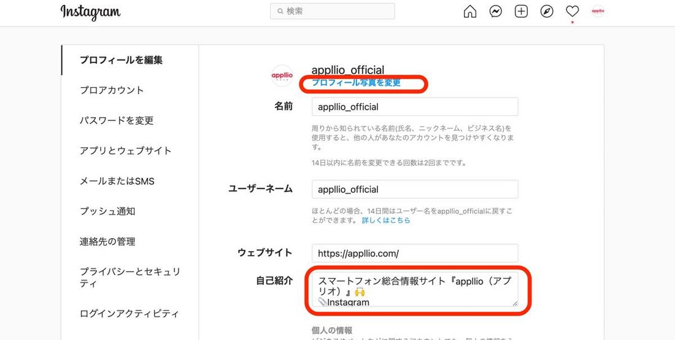Click the ユーザーネーム field label
This screenshot has width=675, height=340.
coord(260,188)
